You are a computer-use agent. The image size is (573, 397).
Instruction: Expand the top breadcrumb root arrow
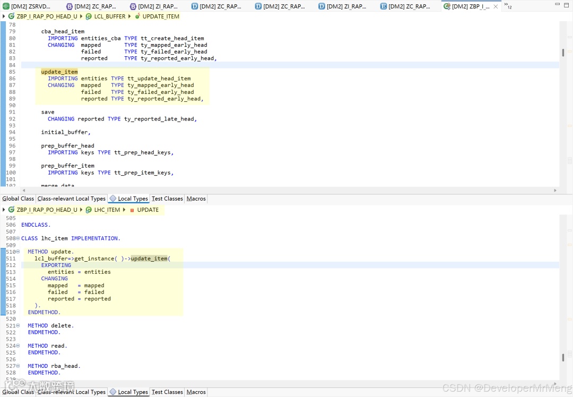click(x=4, y=16)
